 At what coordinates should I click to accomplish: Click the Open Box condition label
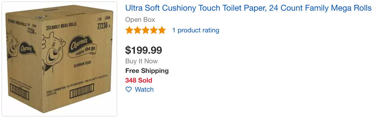pyautogui.click(x=140, y=19)
